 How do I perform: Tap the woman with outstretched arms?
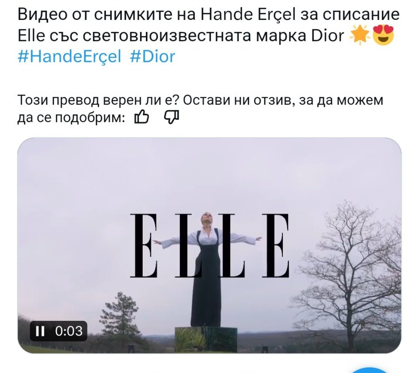pyautogui.click(x=207, y=269)
